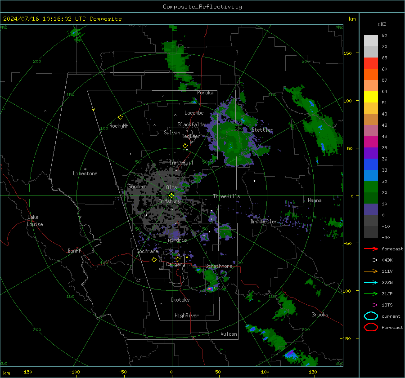Viewport: 405px width, 378px height.
Task: Click the white 04DK arrow icon
Action: tap(371, 260)
